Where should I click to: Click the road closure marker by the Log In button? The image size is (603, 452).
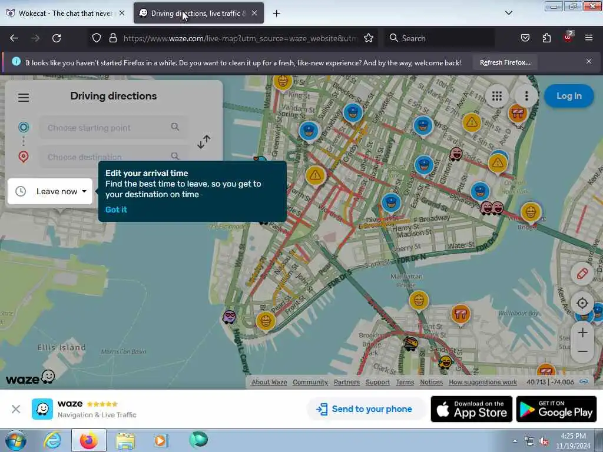coord(517,113)
